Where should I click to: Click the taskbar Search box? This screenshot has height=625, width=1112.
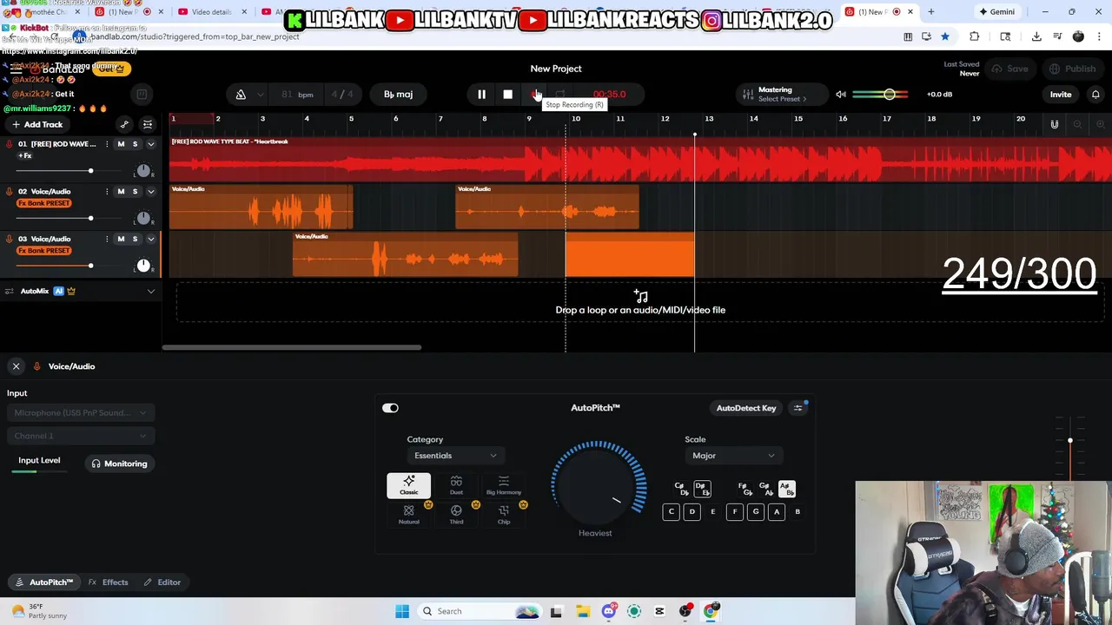[478, 611]
